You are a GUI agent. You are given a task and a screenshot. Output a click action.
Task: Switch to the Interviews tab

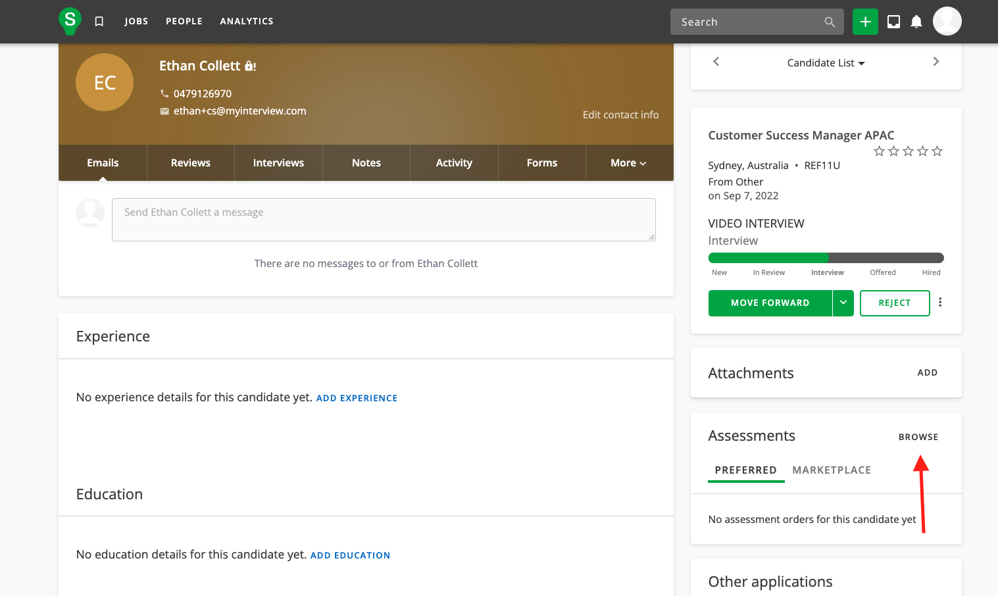[x=278, y=163]
